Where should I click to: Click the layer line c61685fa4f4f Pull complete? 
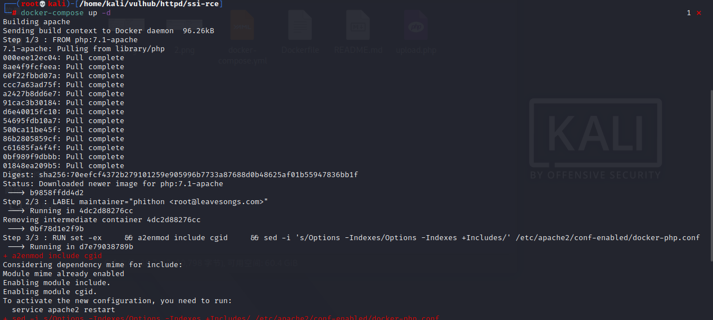coord(64,148)
